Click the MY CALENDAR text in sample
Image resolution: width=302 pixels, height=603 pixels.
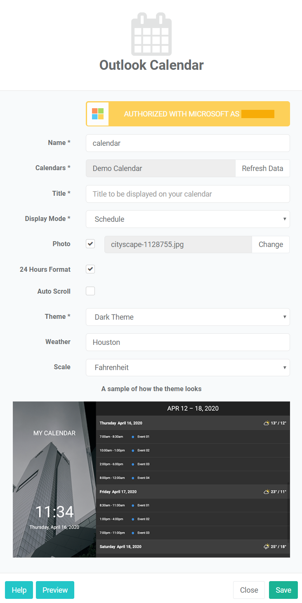click(x=54, y=433)
